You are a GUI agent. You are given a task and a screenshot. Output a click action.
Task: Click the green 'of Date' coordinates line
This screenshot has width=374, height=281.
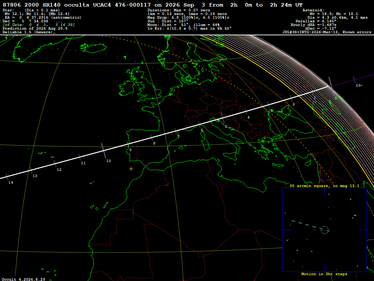pyautogui.click(x=39, y=25)
